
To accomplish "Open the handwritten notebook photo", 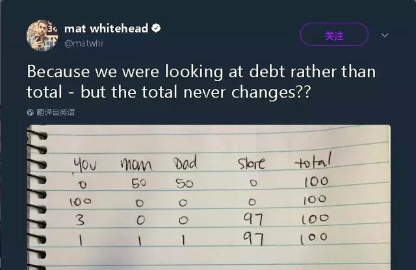I will (214, 201).
